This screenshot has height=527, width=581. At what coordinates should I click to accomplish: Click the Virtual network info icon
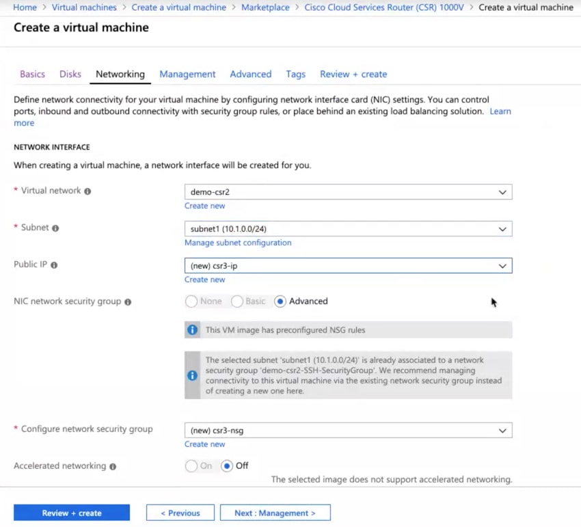87,191
